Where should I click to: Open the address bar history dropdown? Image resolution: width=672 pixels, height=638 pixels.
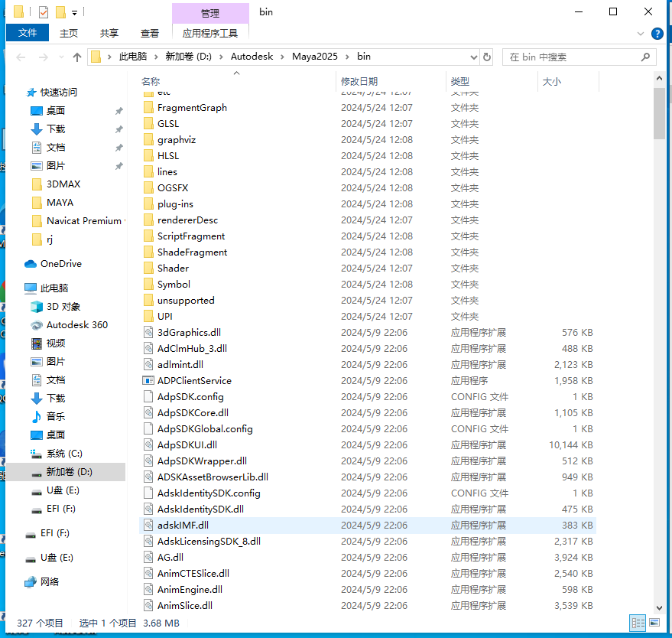tap(471, 57)
